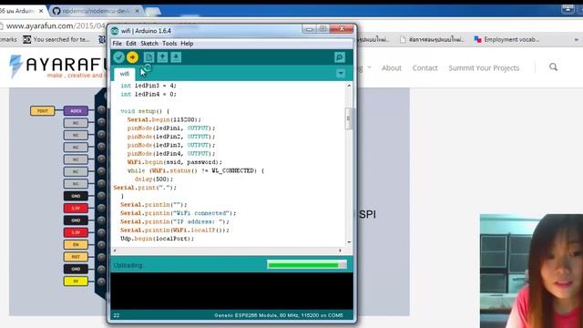Open the Tools menu in Arduino
The width and height of the screenshot is (583, 328).
click(x=169, y=44)
